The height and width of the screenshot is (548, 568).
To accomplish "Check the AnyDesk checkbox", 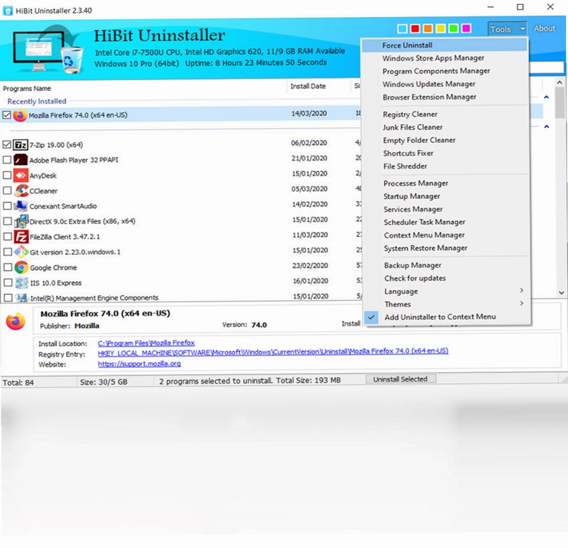I will 7,175.
